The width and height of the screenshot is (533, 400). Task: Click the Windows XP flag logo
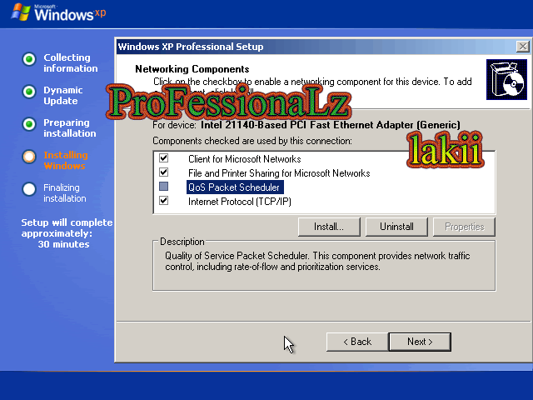[21, 12]
